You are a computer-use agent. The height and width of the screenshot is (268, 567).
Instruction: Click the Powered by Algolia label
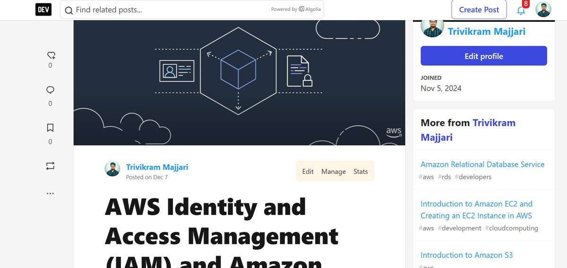(296, 9)
